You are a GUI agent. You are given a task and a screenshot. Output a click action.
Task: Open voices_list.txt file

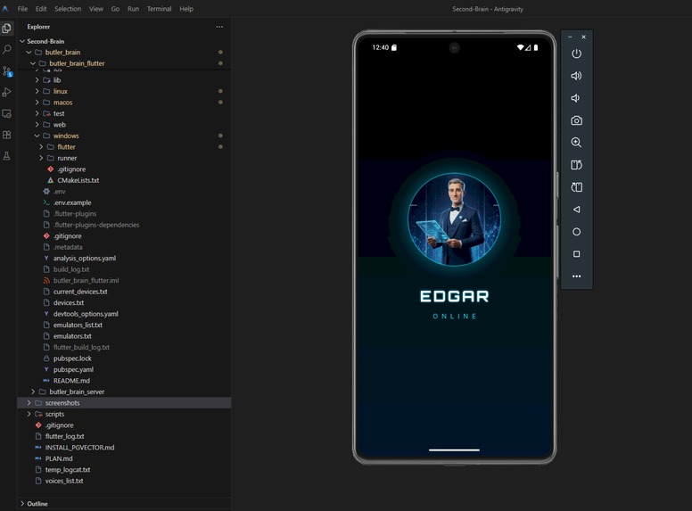point(124,481)
